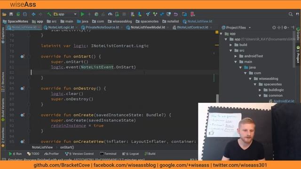The image size is (301, 169).
Task: Expand the androidTest folder arrow
Action: click(x=236, y=56)
